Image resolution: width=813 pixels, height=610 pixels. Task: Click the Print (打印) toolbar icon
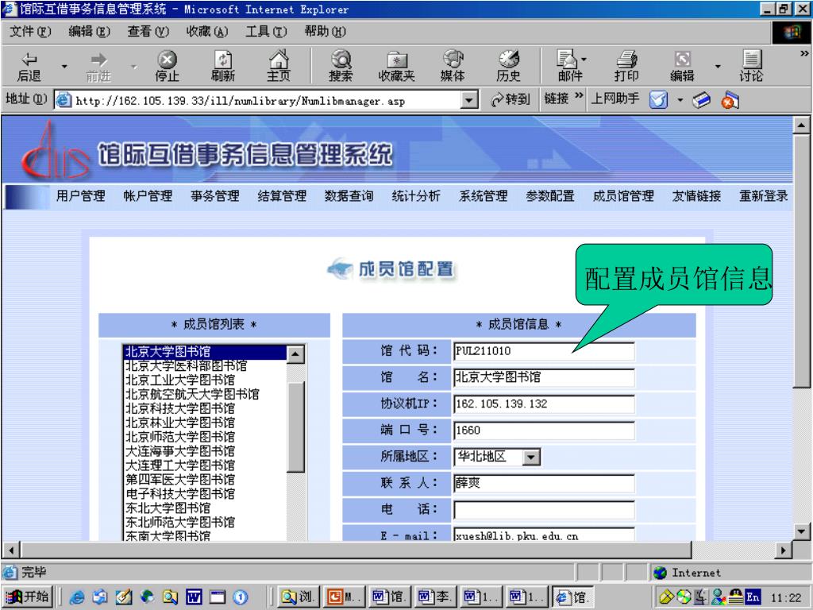point(626,67)
